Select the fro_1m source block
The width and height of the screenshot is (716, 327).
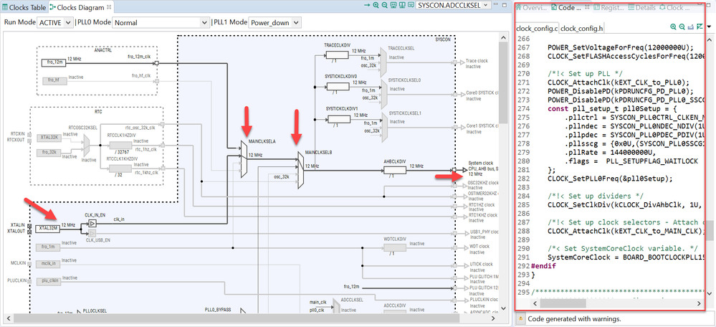pyautogui.click(x=47, y=247)
